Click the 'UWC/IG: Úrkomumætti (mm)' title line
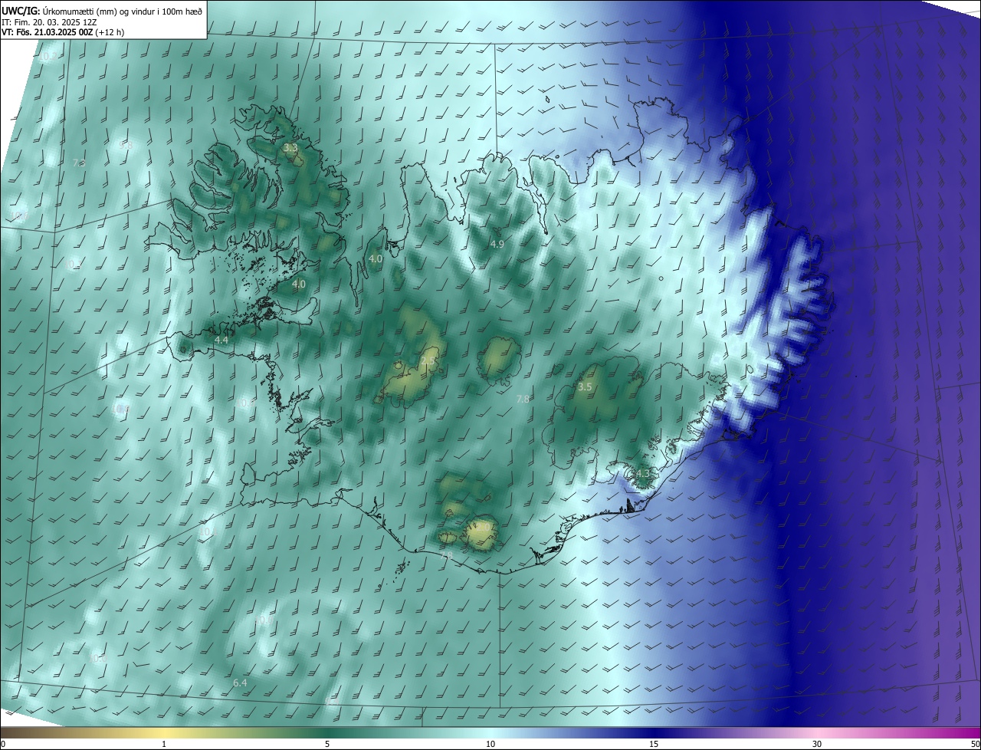Image resolution: width=981 pixels, height=750 pixels. point(103,10)
